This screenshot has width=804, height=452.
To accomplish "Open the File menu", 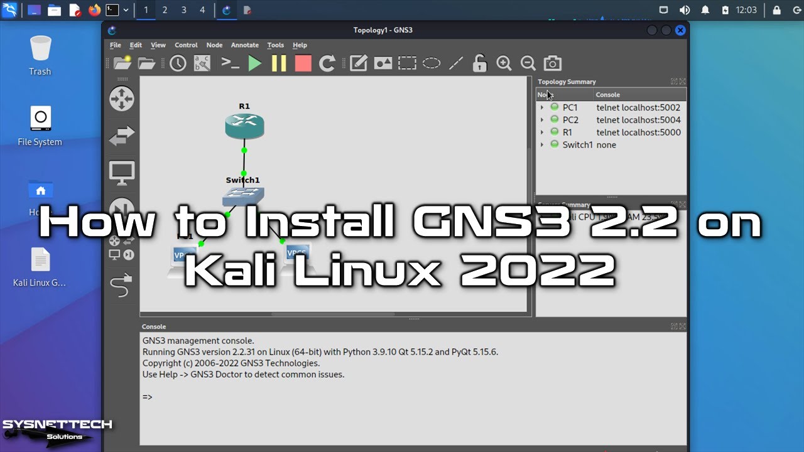I will coord(116,45).
